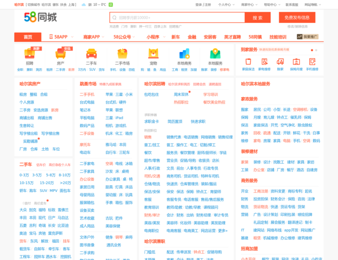Click the 登录 / 注册 link

(203, 5)
